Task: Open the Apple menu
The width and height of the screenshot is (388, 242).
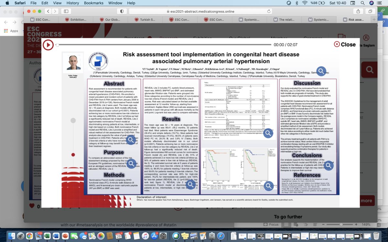Action: point(7,3)
